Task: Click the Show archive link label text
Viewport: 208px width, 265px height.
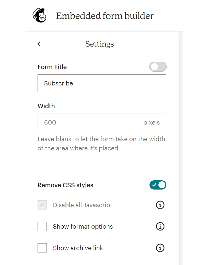Action: click(78, 248)
